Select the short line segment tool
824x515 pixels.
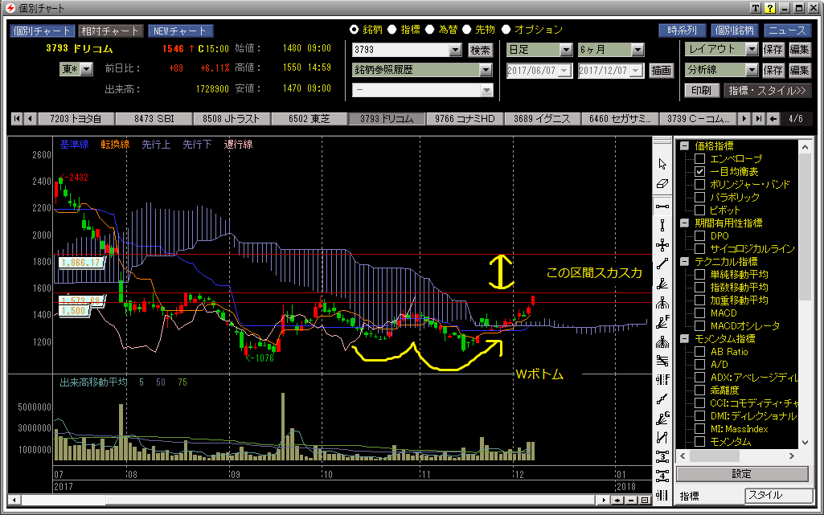point(662,399)
